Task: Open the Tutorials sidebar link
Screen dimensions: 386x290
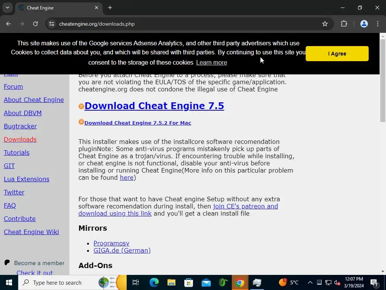Action: pos(17,153)
